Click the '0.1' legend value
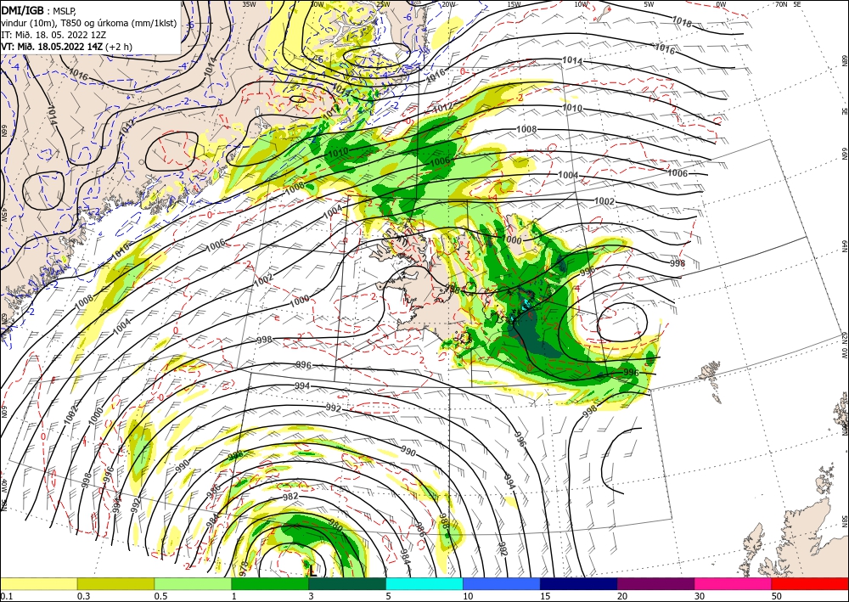The image size is (849, 602). (x=5, y=595)
